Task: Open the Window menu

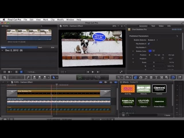Action: (70, 20)
